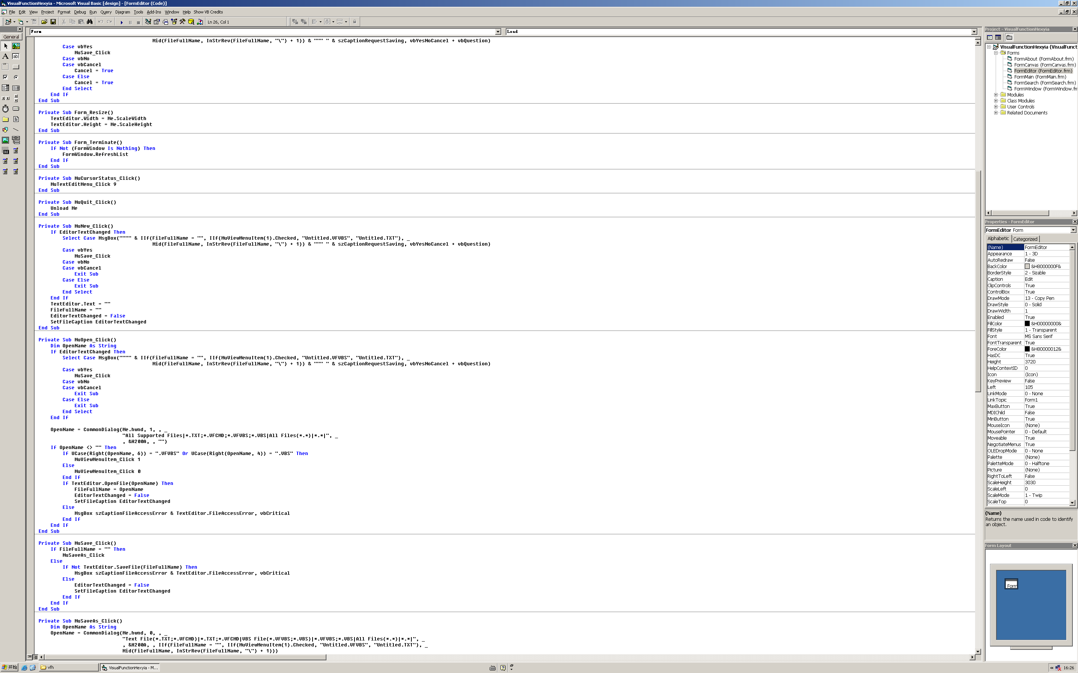Image resolution: width=1078 pixels, height=673 pixels.
Task: Expand the Class Modules folder
Action: pos(996,101)
